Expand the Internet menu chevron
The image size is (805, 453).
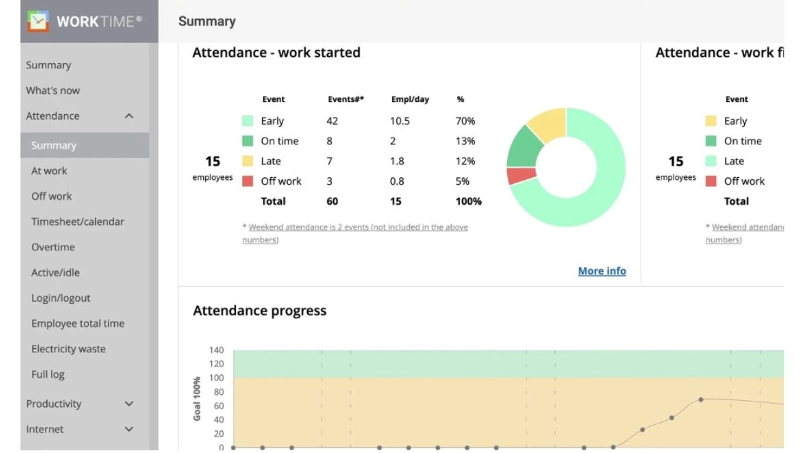coord(129,430)
